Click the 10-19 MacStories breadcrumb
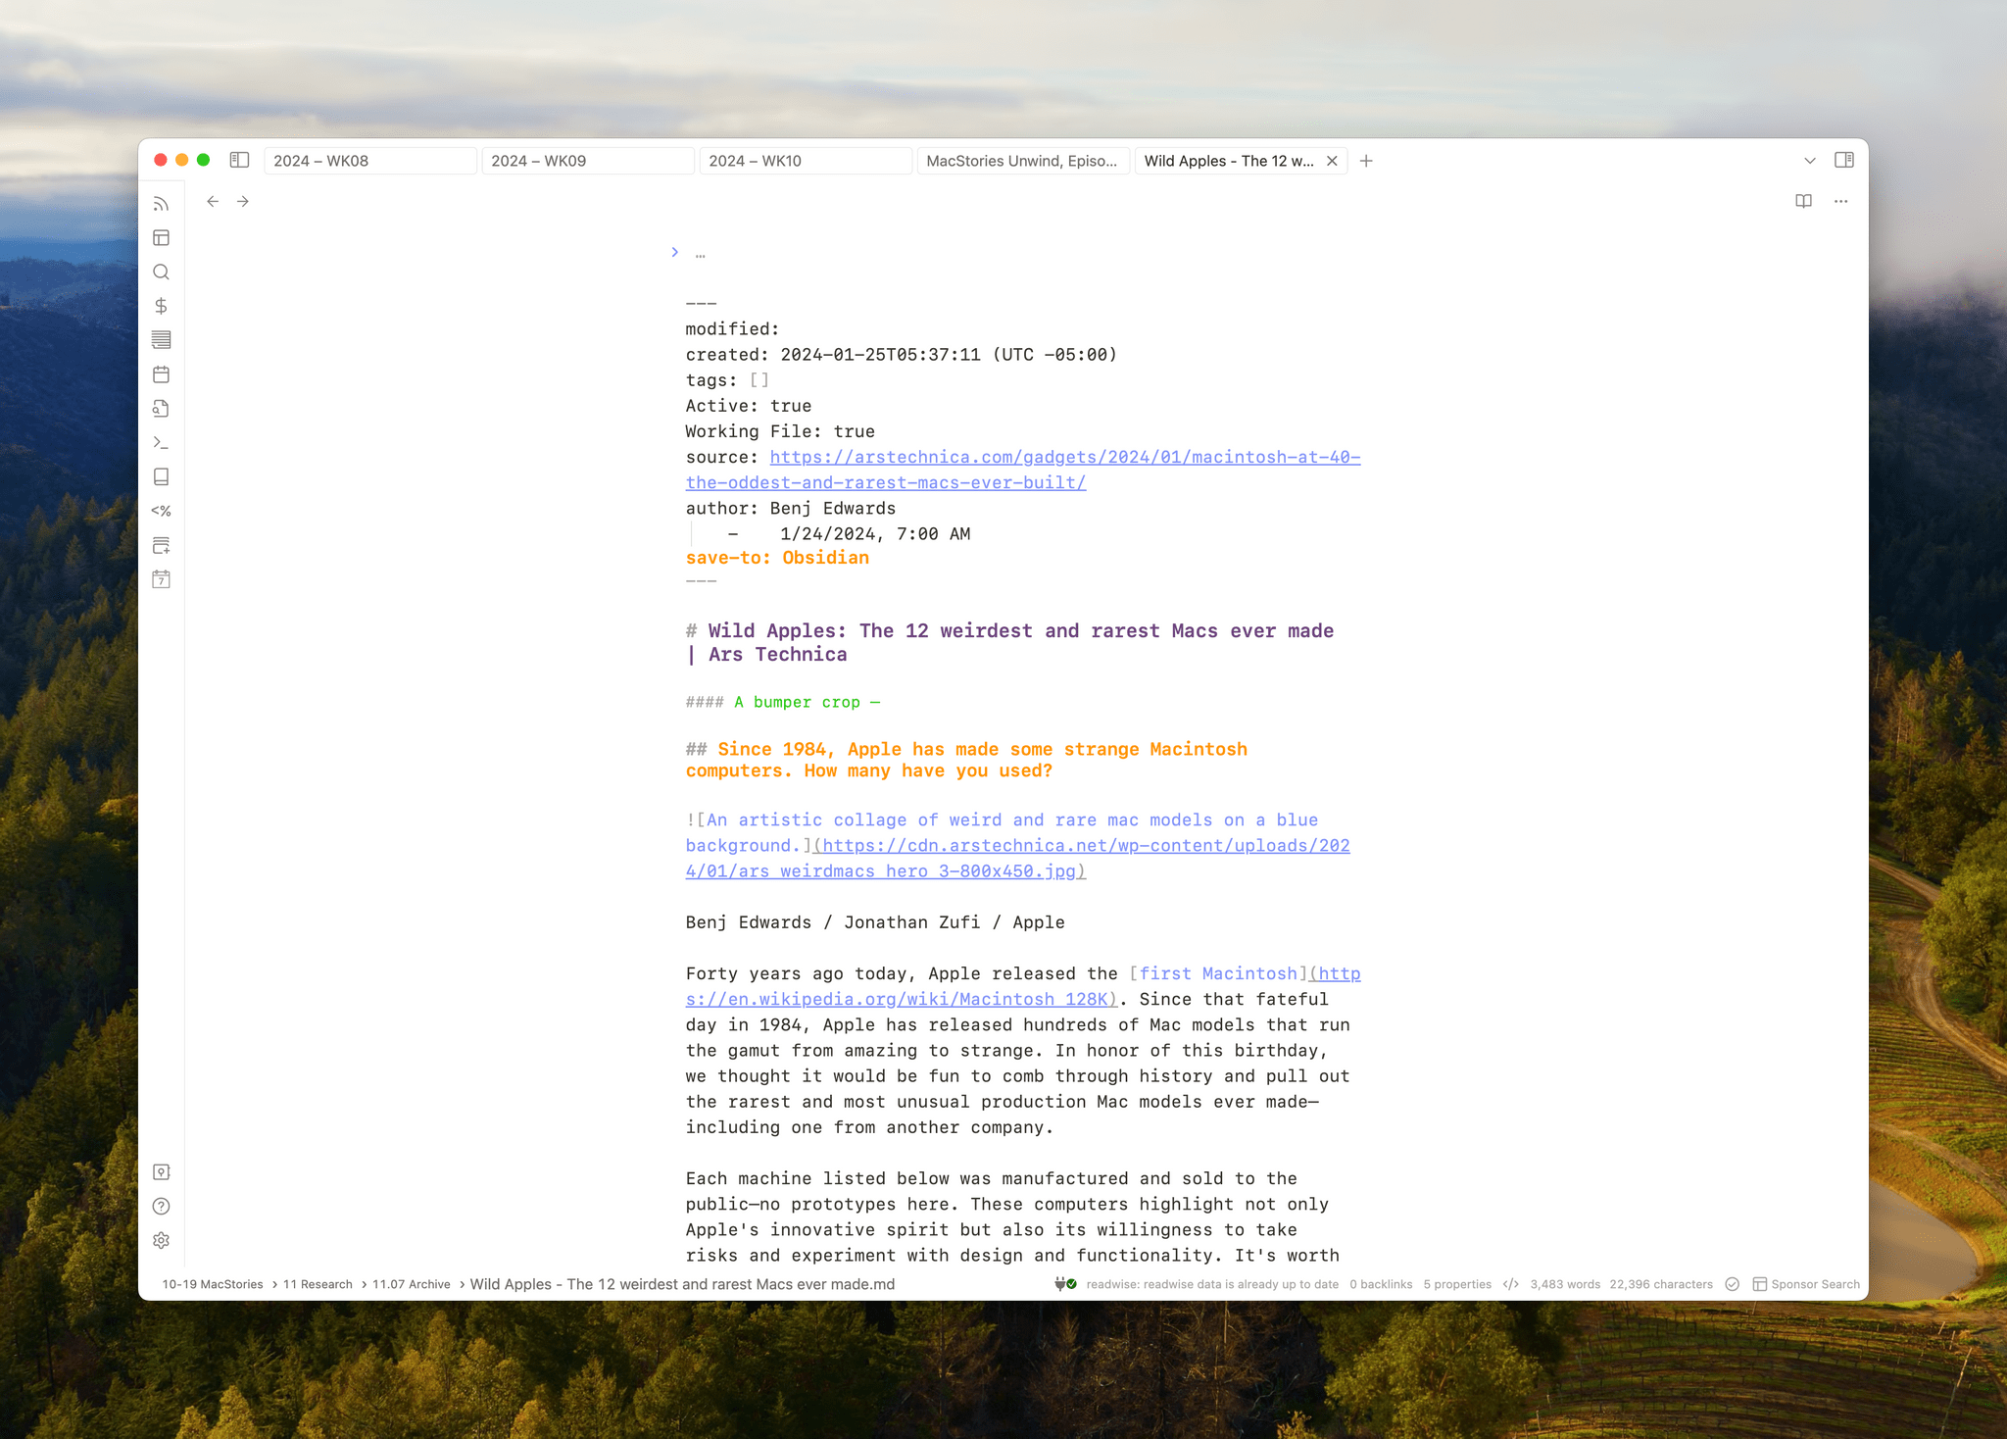Viewport: 2007px width, 1439px height. coord(213,1284)
